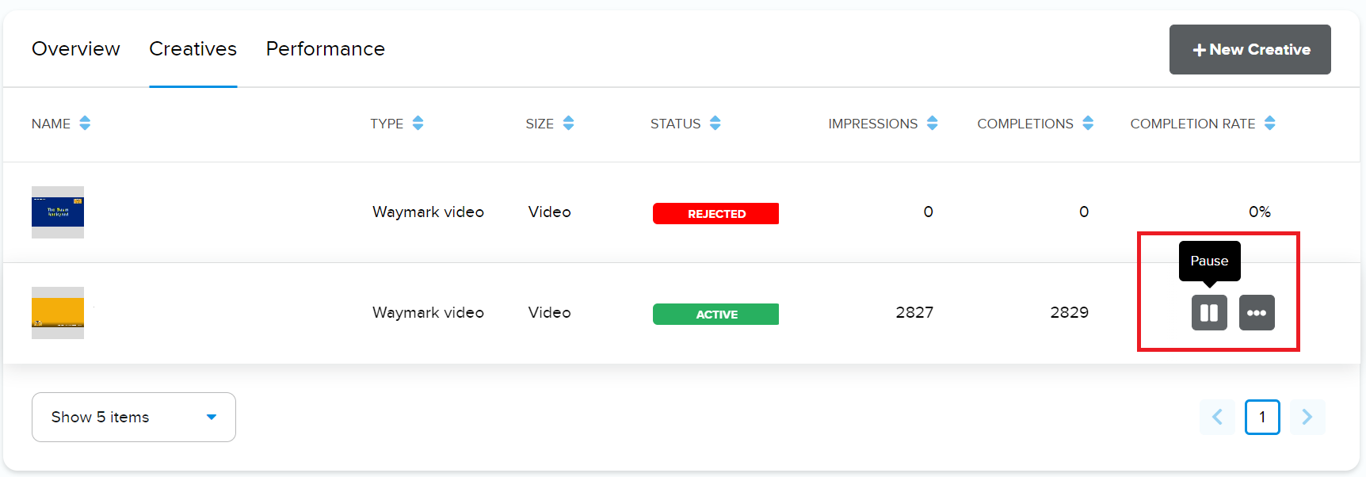Image resolution: width=1366 pixels, height=477 pixels.
Task: Click the STATUS column header label
Action: (x=676, y=124)
